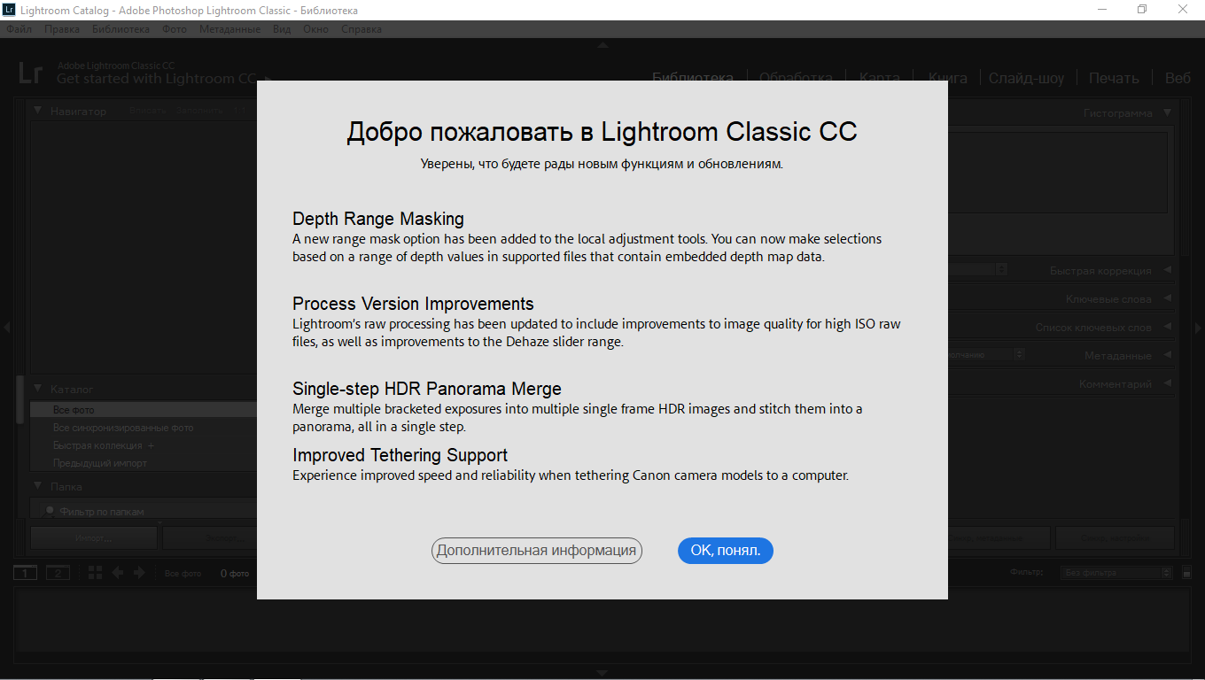
Task: Select main window display icon 1
Action: tap(25, 573)
